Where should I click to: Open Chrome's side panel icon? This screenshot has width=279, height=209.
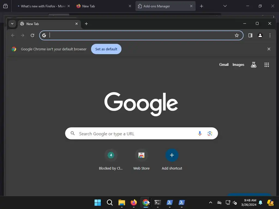coord(250,35)
